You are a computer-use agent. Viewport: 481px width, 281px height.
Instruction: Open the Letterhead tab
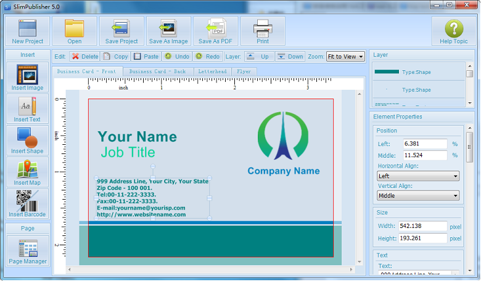(x=212, y=71)
